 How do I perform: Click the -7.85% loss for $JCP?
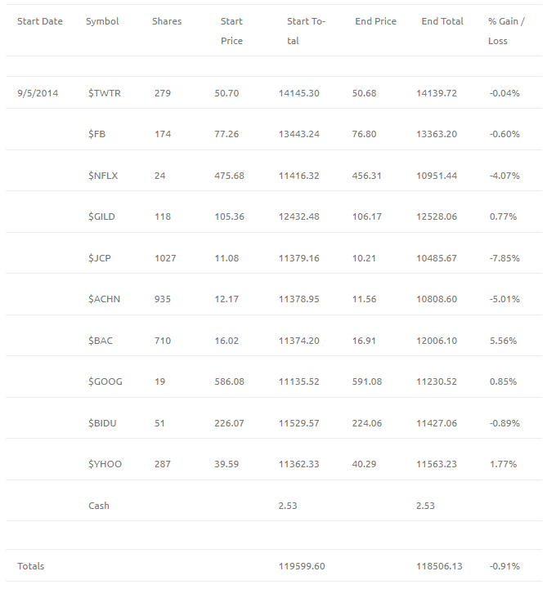click(x=504, y=258)
